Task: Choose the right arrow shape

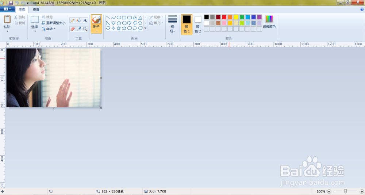Action: 130,23
